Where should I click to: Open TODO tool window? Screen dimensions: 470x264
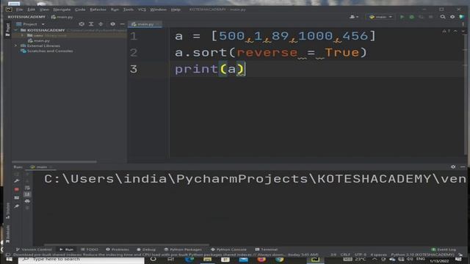point(90,249)
